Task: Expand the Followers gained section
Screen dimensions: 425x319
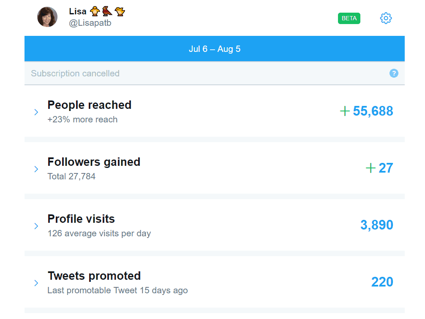Action: point(36,168)
